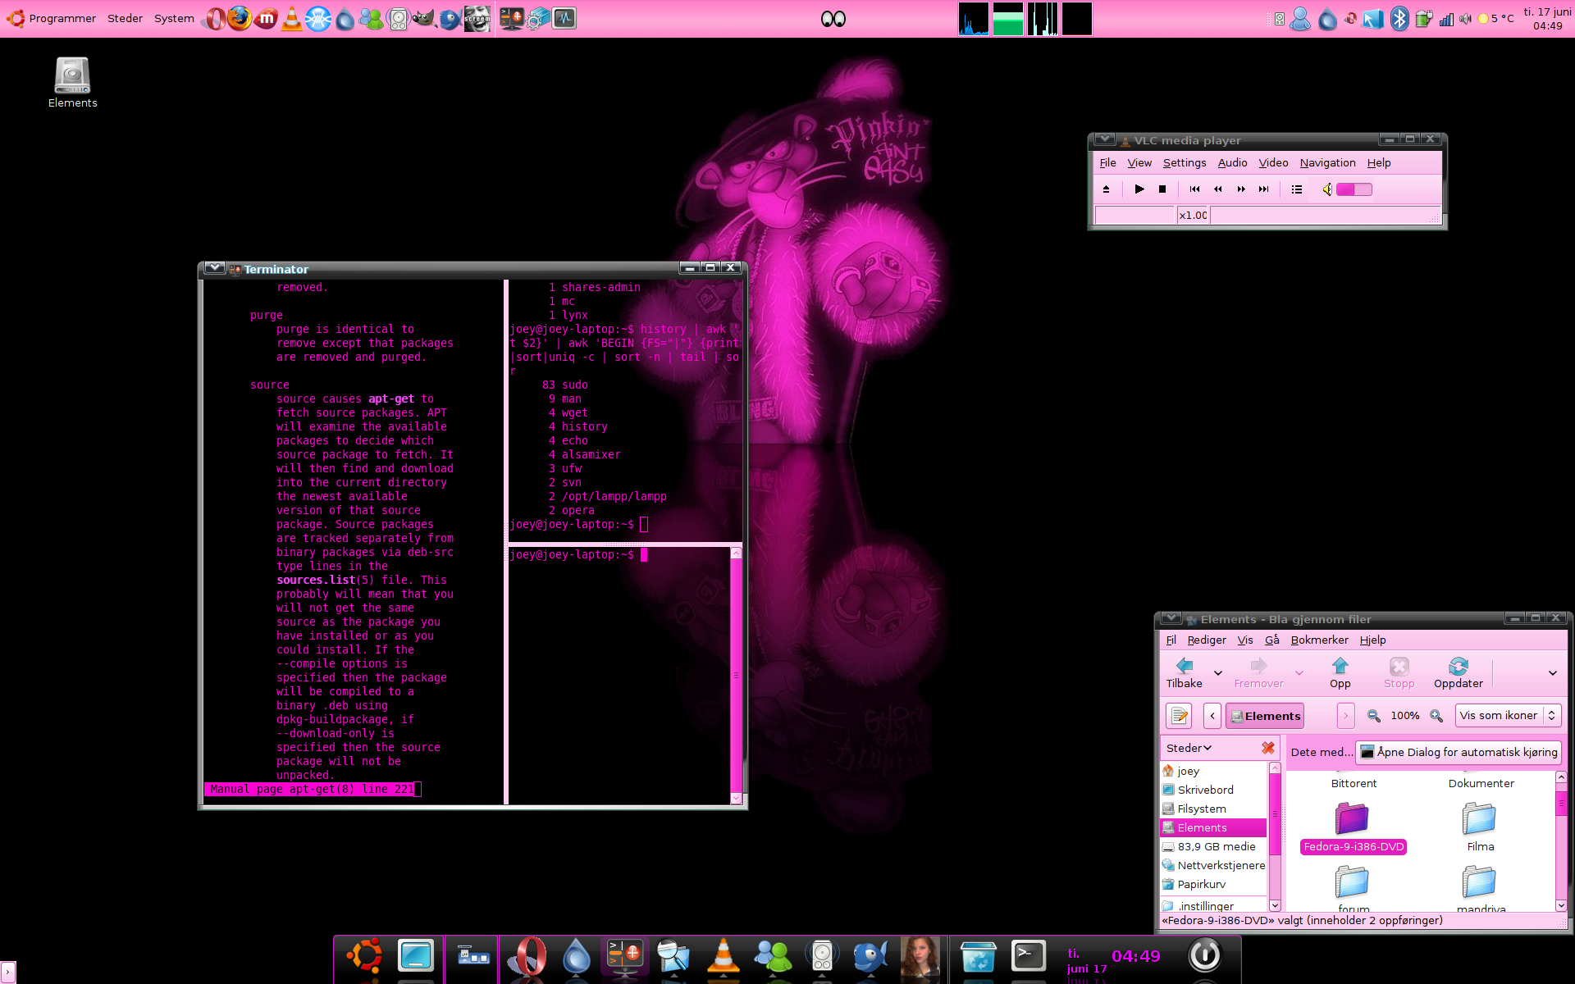Open Rediger menu in file browser
The image size is (1575, 984).
[1207, 640]
